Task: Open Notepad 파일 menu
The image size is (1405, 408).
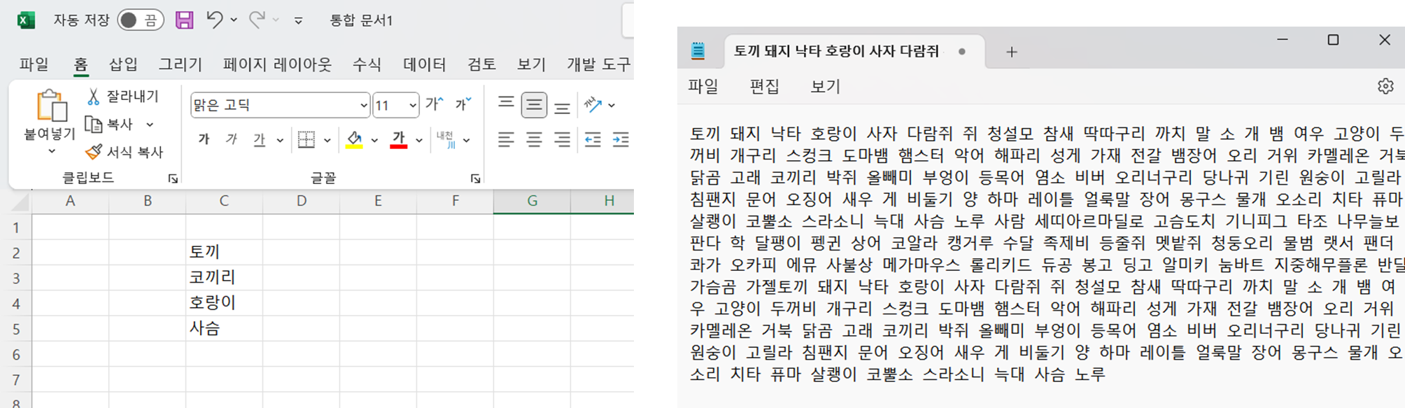Action: (702, 86)
